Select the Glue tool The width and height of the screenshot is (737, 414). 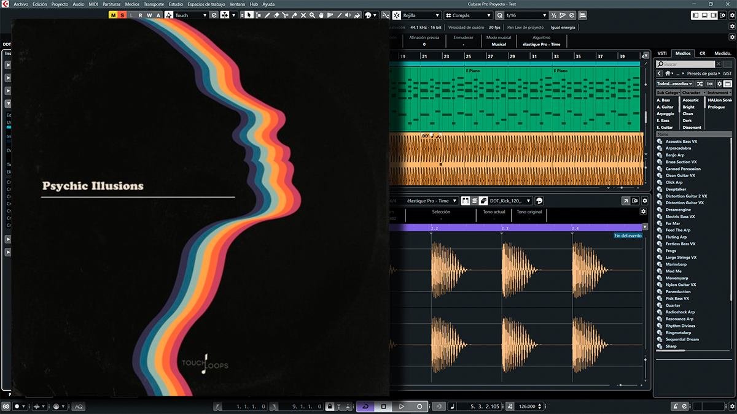tap(294, 15)
